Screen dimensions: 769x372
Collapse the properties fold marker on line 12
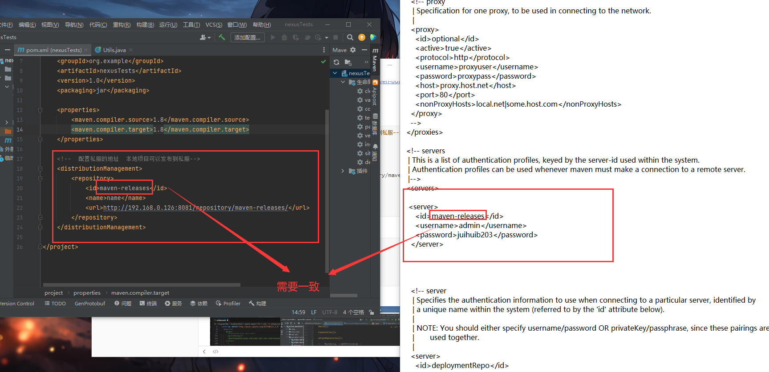coord(40,110)
